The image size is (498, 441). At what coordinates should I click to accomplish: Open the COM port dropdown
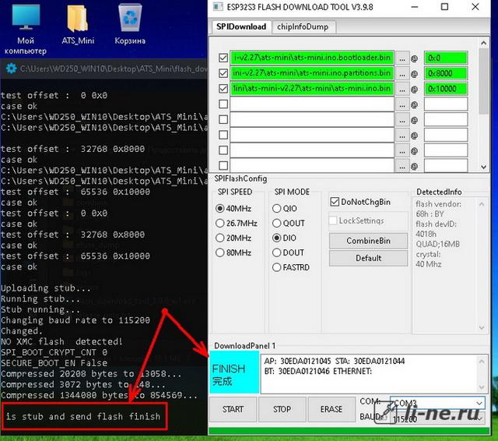tap(437, 403)
